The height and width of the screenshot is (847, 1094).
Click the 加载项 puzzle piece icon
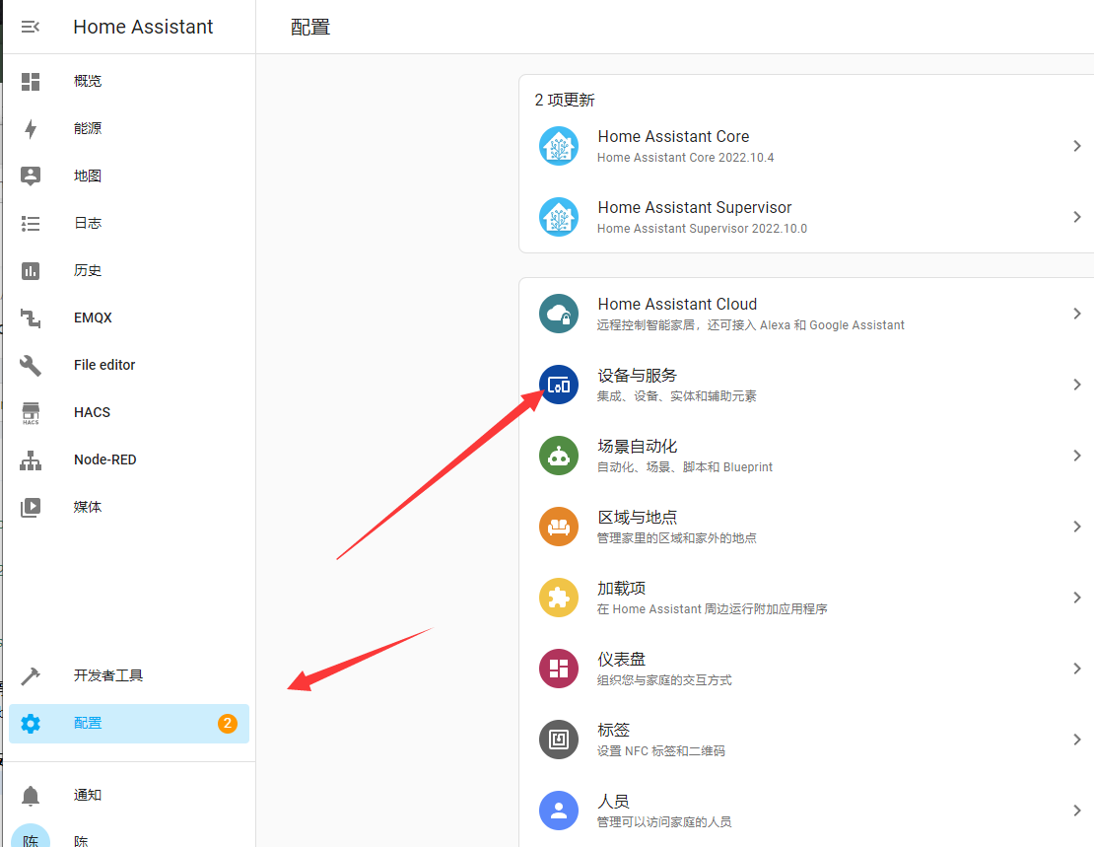point(558,598)
